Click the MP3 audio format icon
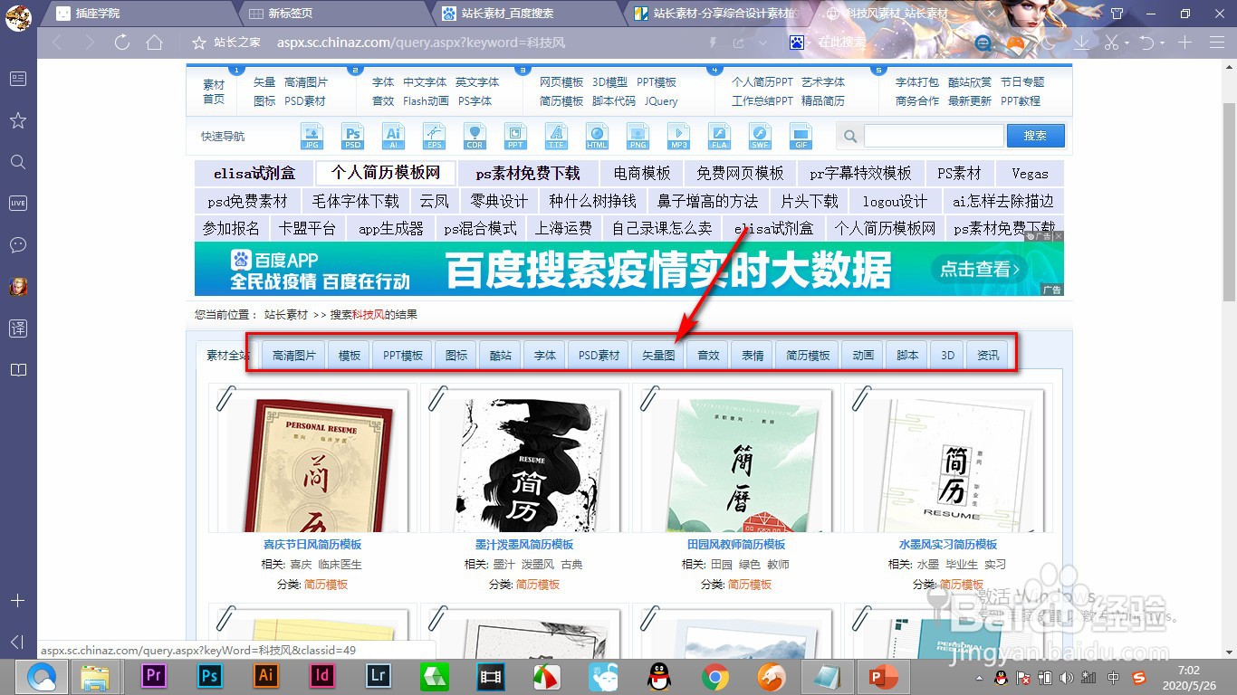The image size is (1237, 695). [x=678, y=136]
